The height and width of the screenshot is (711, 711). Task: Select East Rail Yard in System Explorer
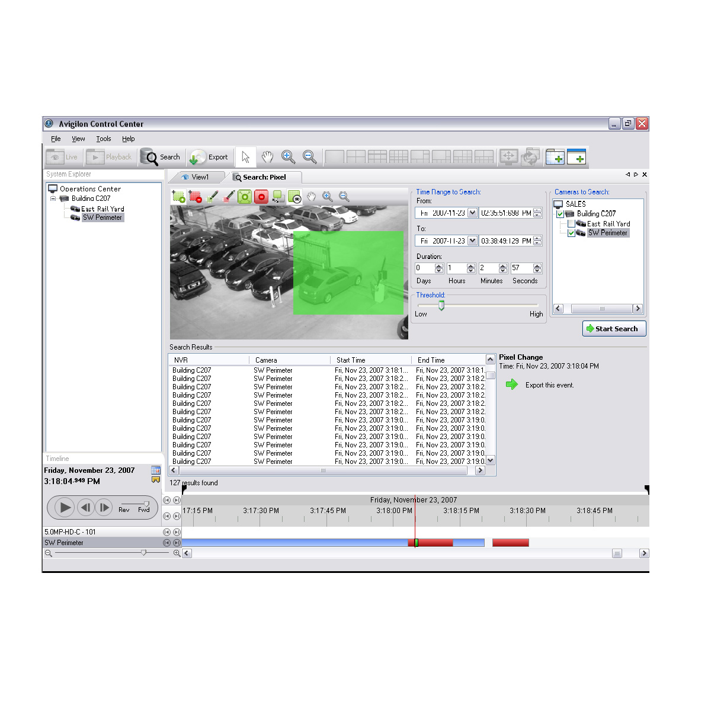(x=103, y=209)
